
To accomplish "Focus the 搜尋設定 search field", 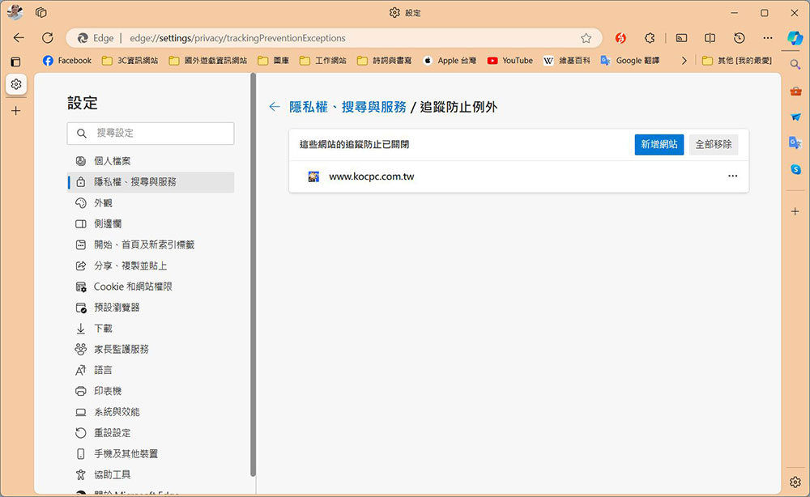I will [151, 133].
